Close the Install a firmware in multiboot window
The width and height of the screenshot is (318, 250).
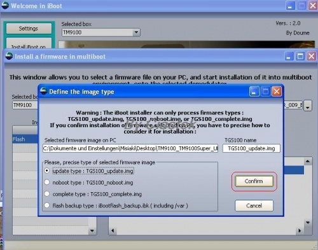pos(312,57)
